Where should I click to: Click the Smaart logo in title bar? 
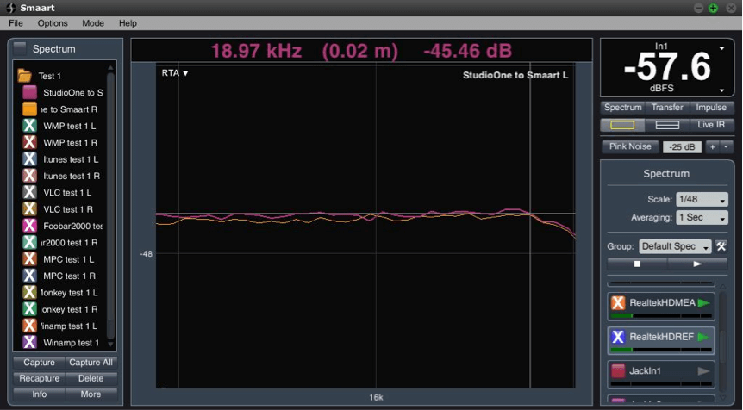(10, 8)
